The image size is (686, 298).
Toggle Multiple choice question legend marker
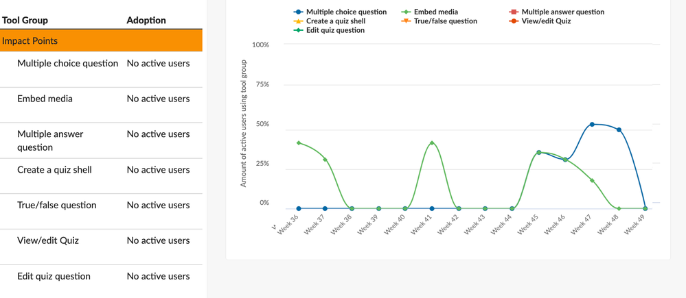tap(298, 12)
